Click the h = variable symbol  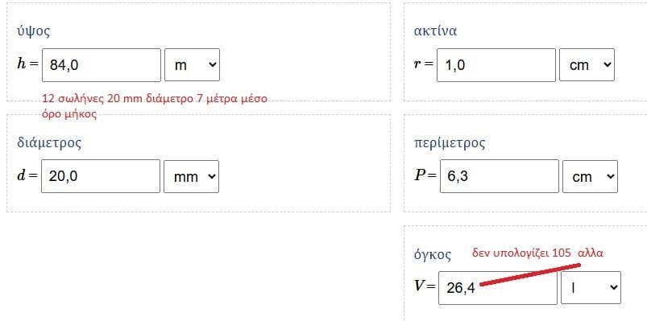27,64
